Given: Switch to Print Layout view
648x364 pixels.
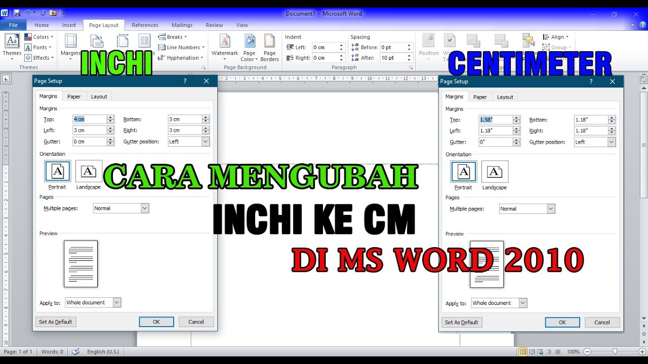Looking at the screenshot, I should pos(523,352).
